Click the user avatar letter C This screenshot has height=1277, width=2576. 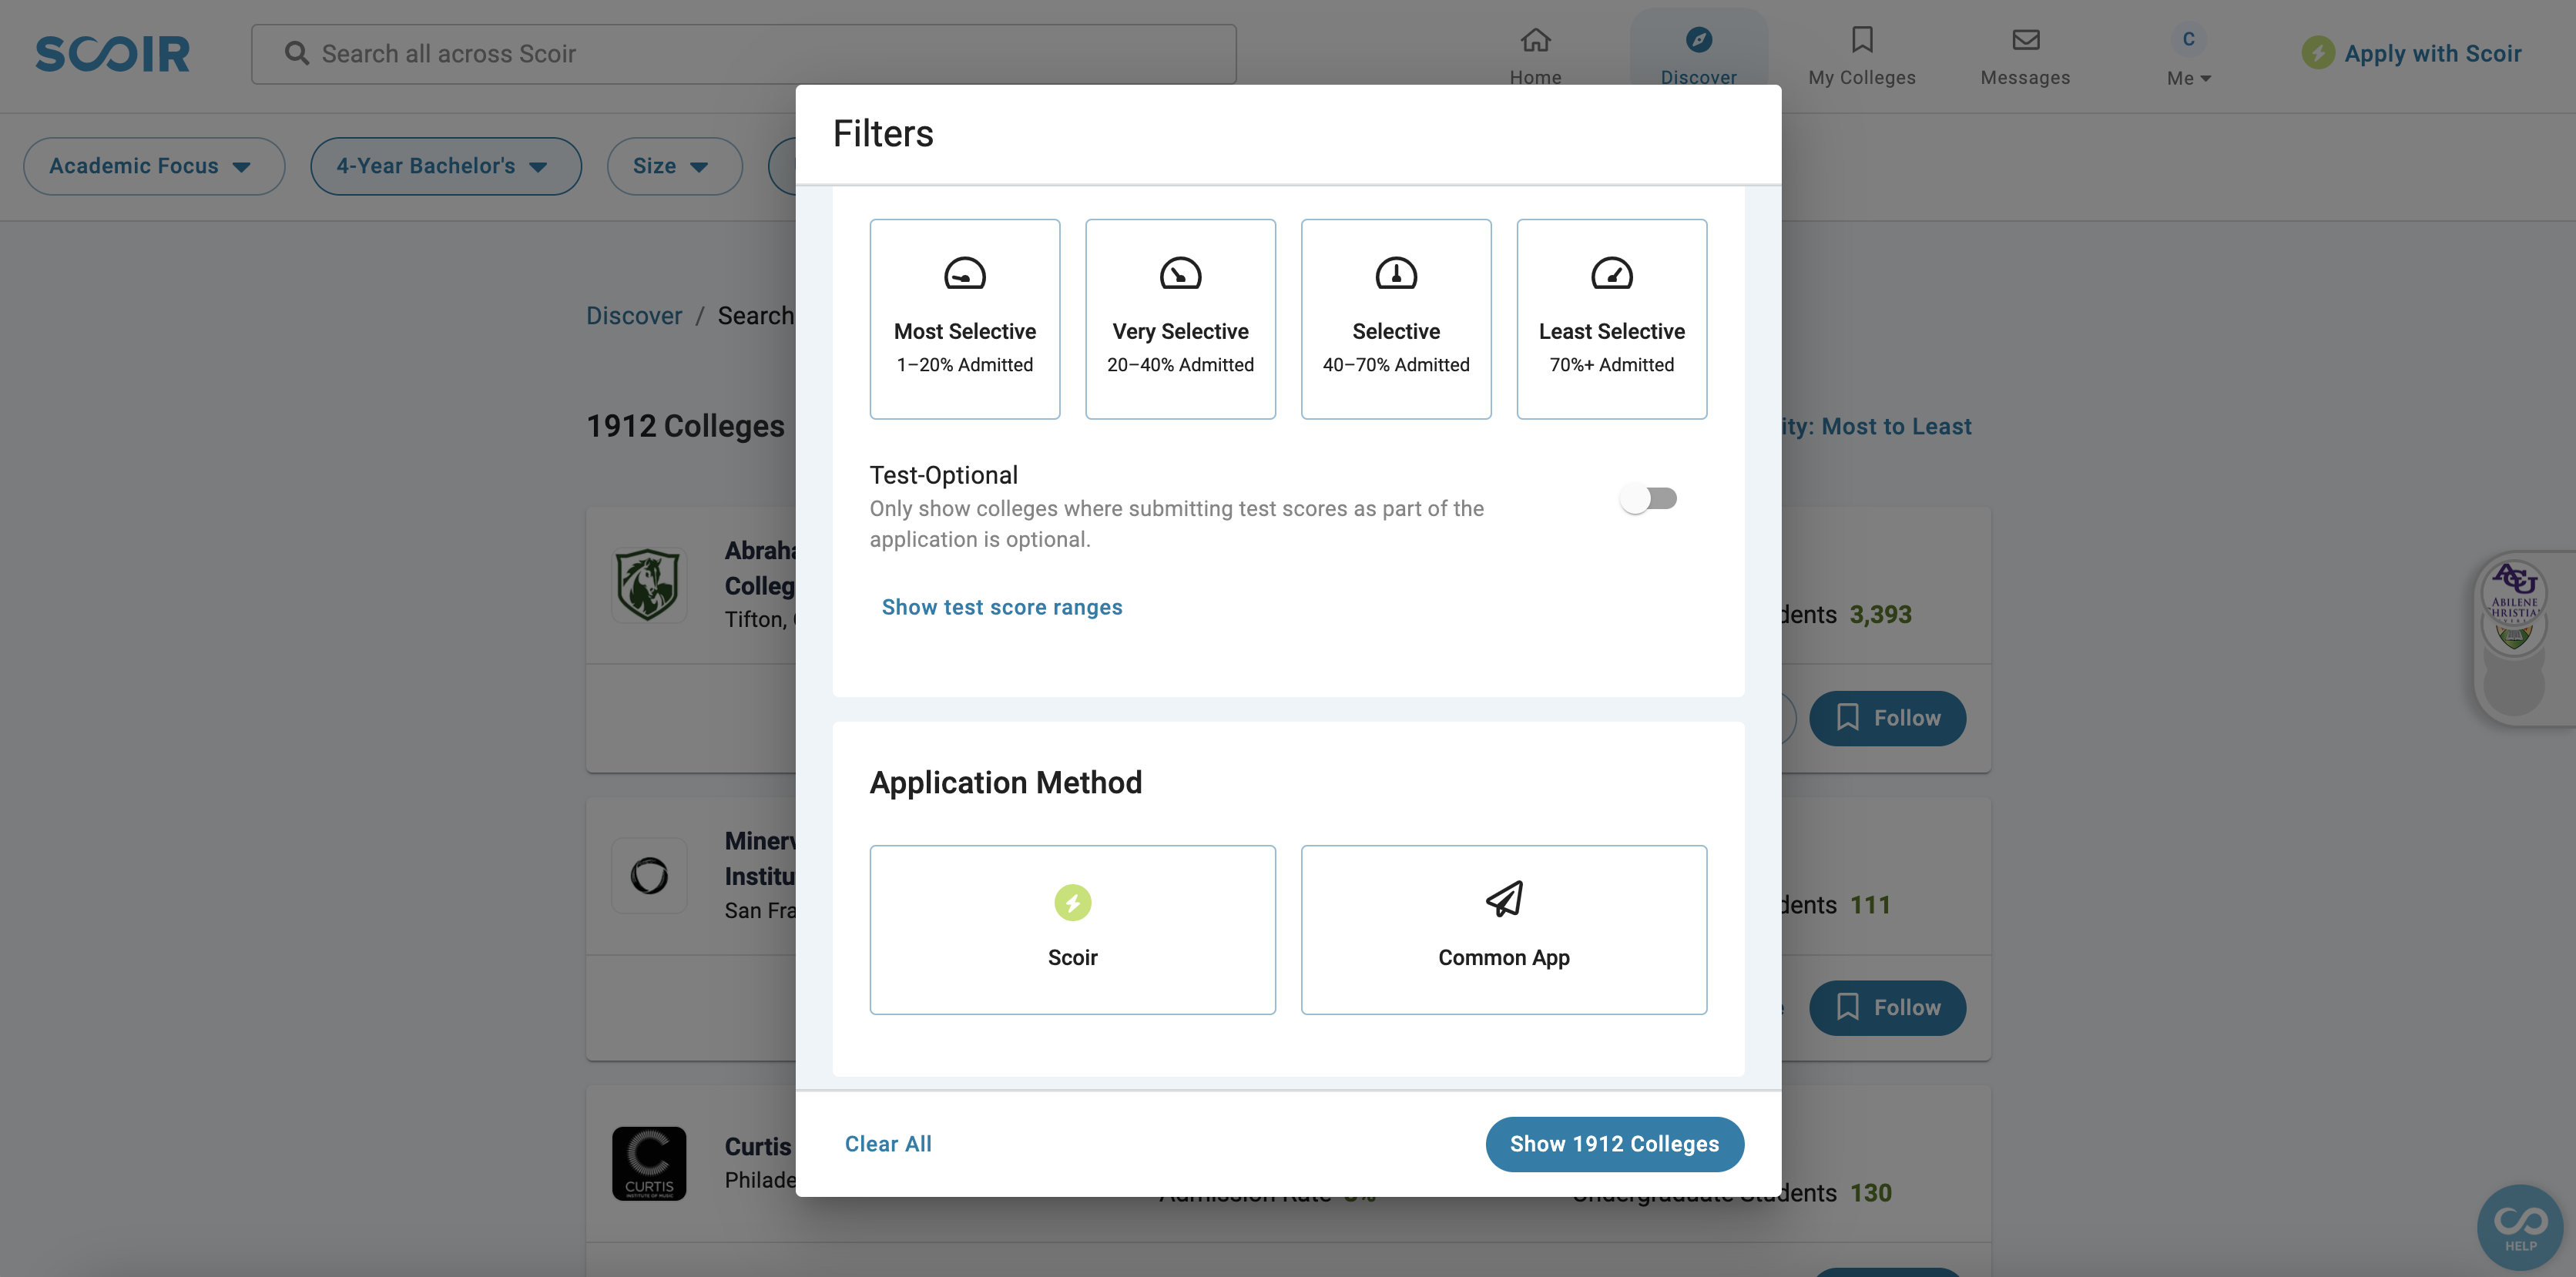point(2188,39)
